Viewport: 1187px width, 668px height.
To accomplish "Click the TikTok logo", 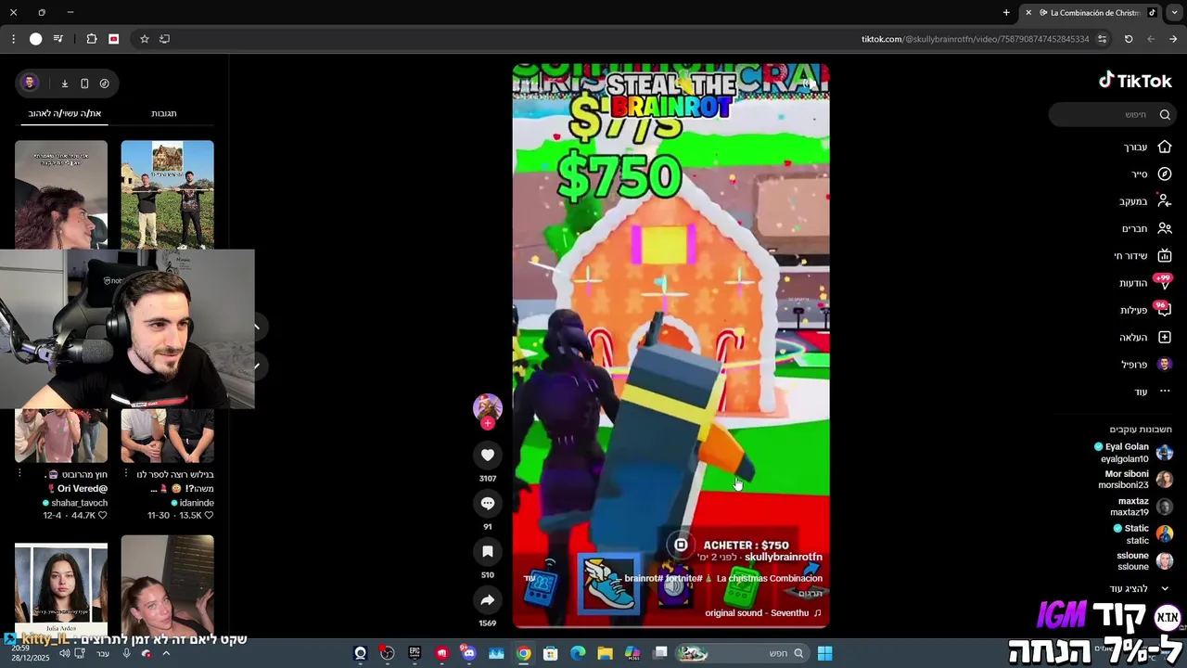I will 1135,81.
